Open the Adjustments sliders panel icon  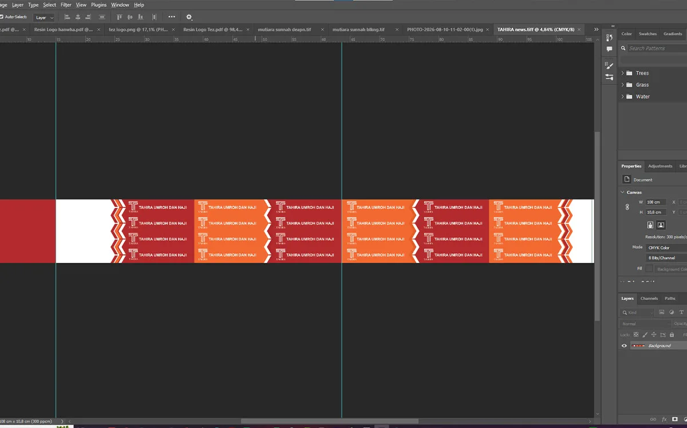click(x=609, y=77)
